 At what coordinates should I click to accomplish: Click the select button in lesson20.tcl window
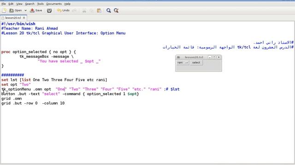point(196,63)
